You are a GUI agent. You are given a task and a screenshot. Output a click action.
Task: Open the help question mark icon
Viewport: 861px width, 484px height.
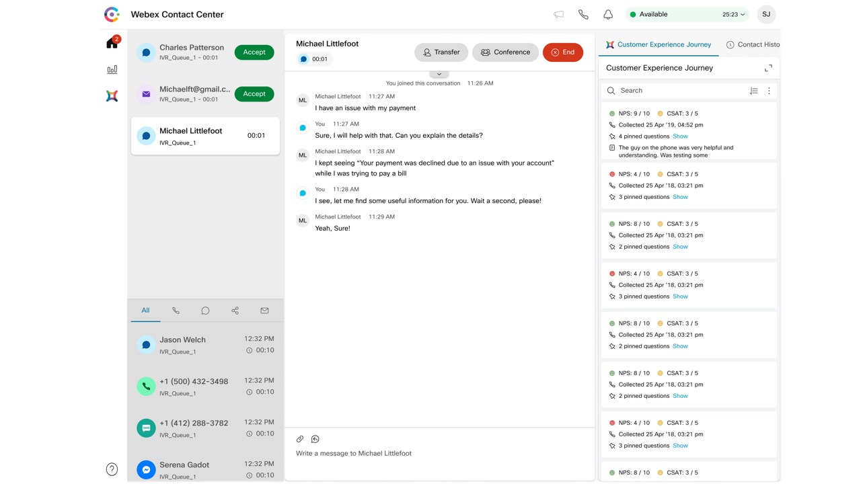pos(112,469)
